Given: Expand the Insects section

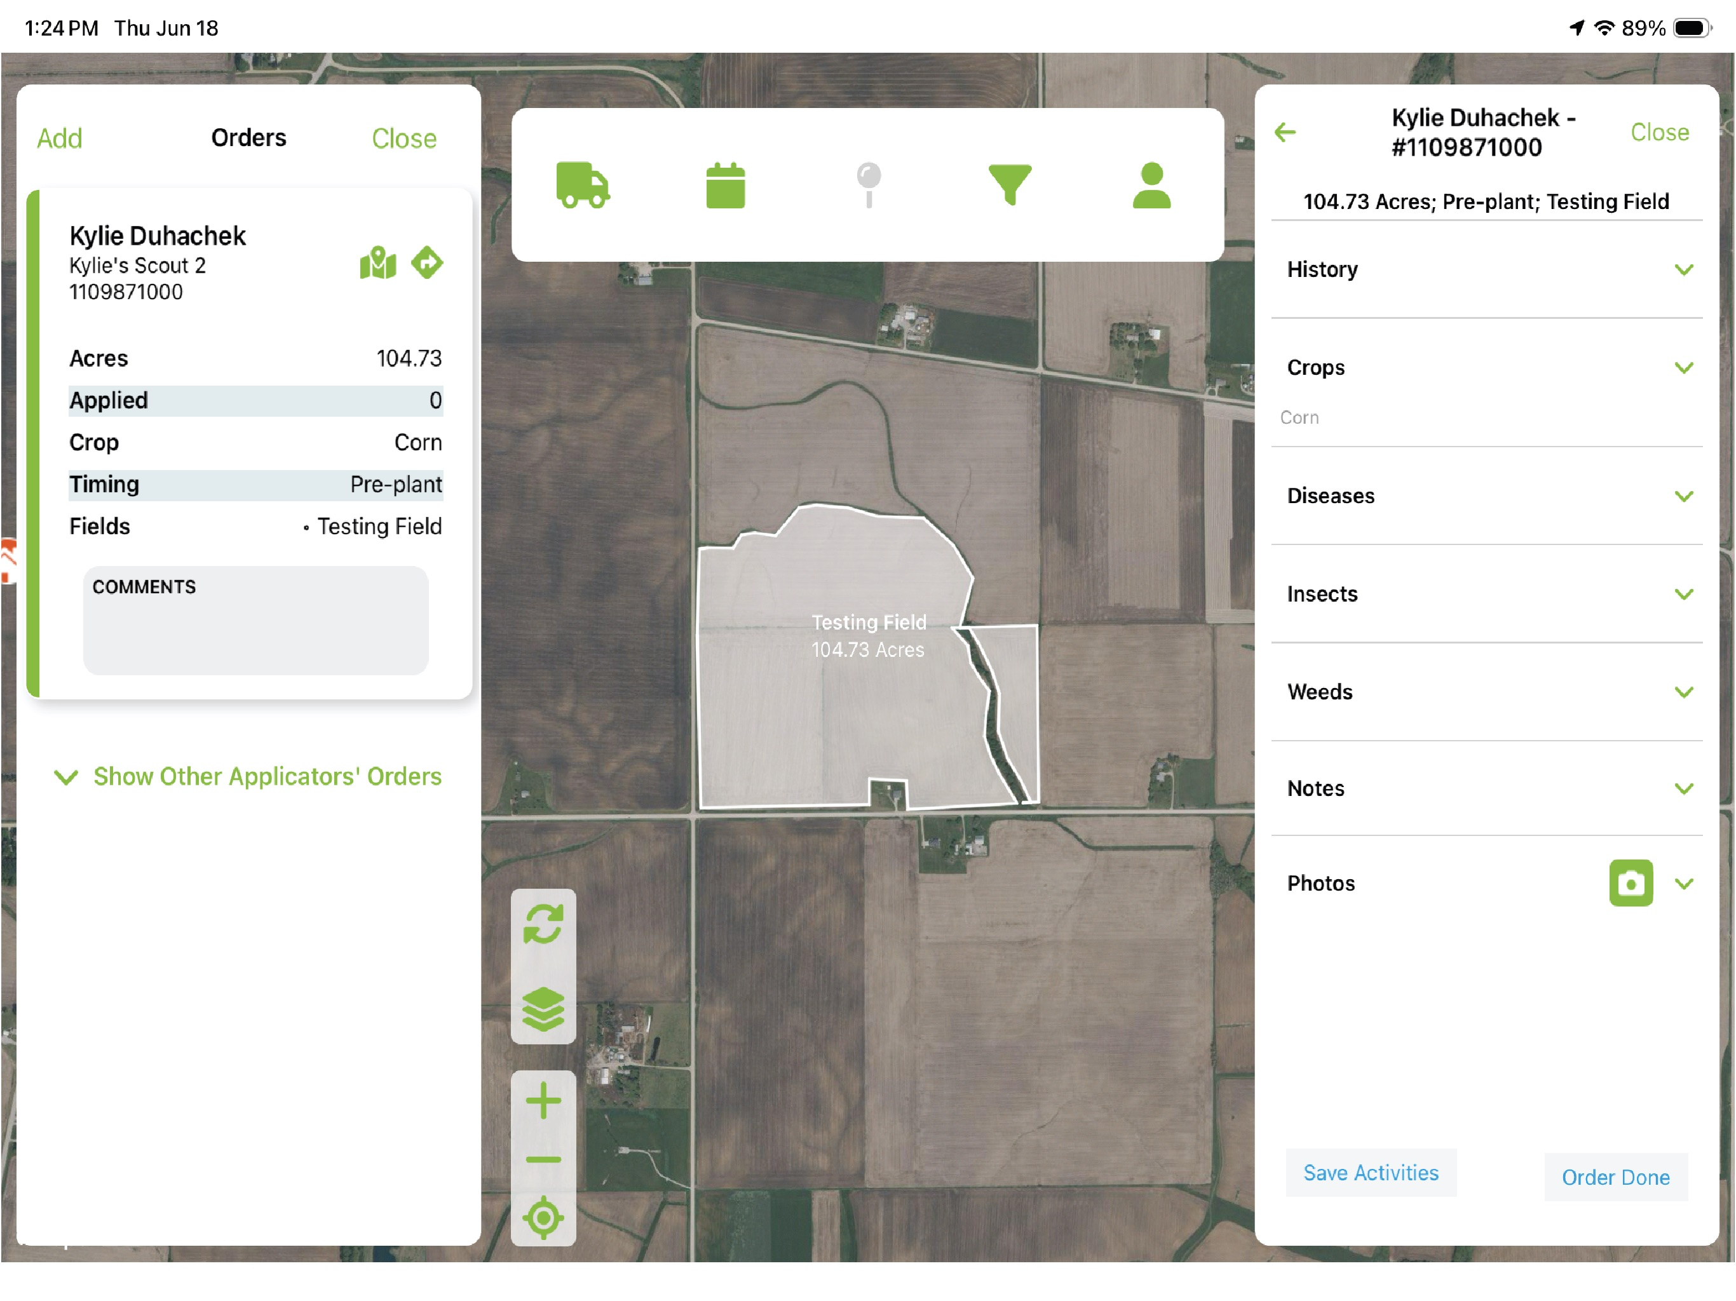Looking at the screenshot, I should click(x=1486, y=594).
